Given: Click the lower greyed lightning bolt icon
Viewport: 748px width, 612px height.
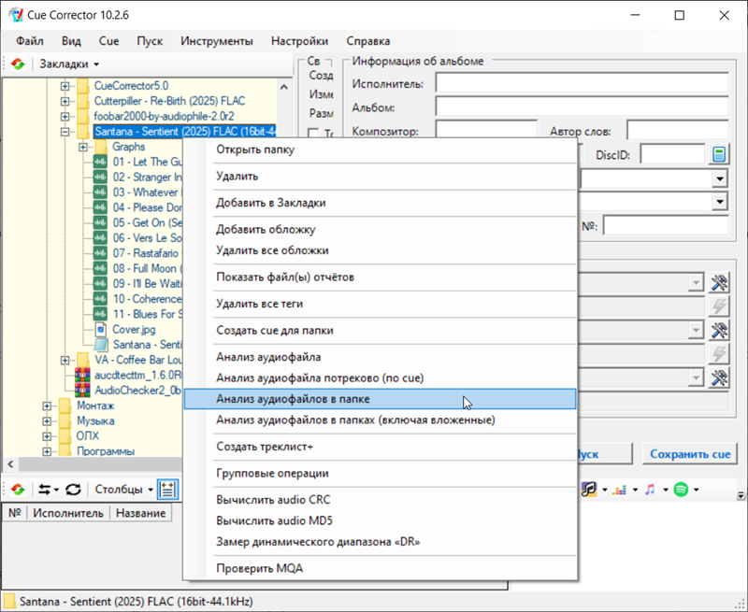Looking at the screenshot, I should (x=719, y=354).
